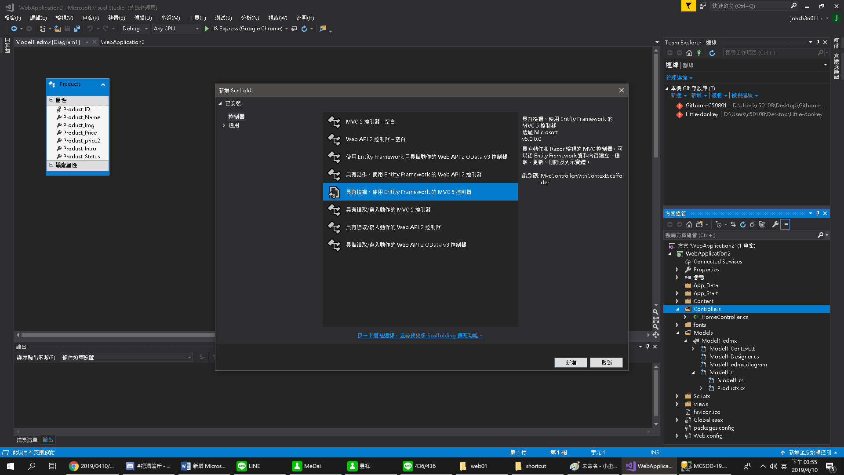Screen dimensions: 844x475
Task: Toggle the pin on Model1.edmx tab
Action: pos(87,42)
